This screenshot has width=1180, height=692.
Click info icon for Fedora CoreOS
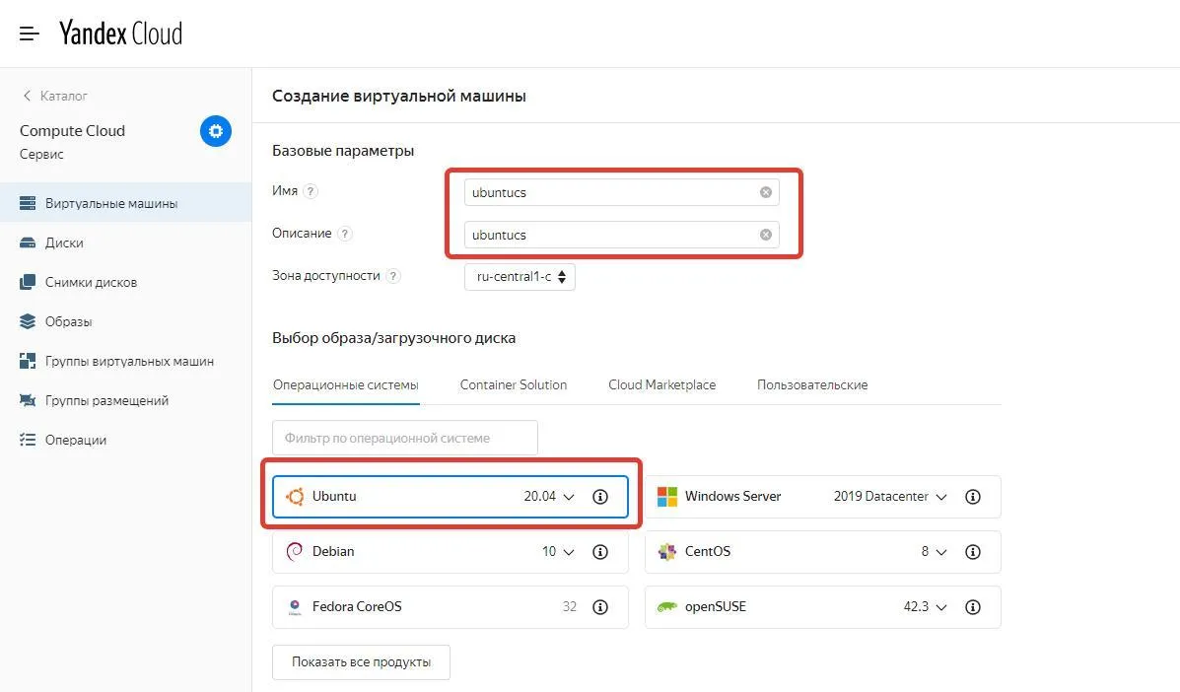[600, 607]
